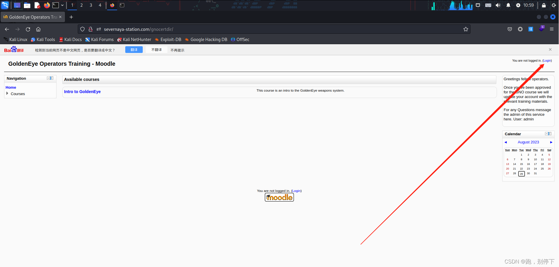The height and width of the screenshot is (267, 559).
Task: Open a new browser tab
Action: [71, 17]
